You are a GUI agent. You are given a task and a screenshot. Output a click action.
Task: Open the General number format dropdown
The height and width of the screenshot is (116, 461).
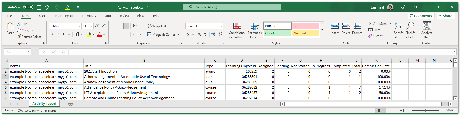[x=221, y=26]
